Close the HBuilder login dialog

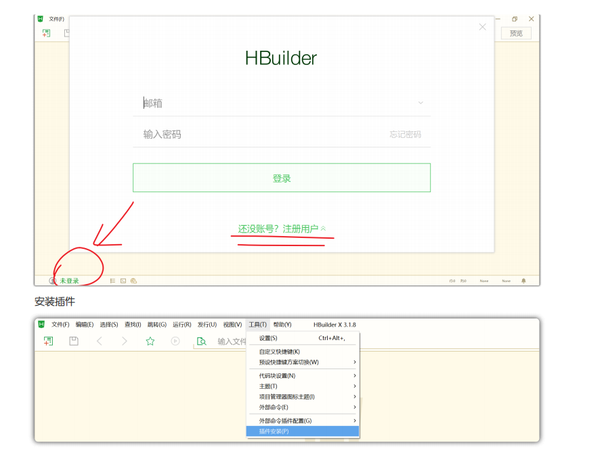coord(483,27)
